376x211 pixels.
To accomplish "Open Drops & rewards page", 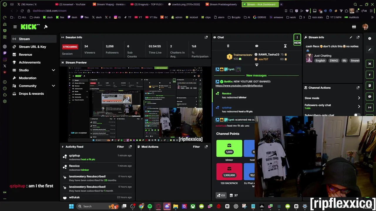I will click(34, 93).
